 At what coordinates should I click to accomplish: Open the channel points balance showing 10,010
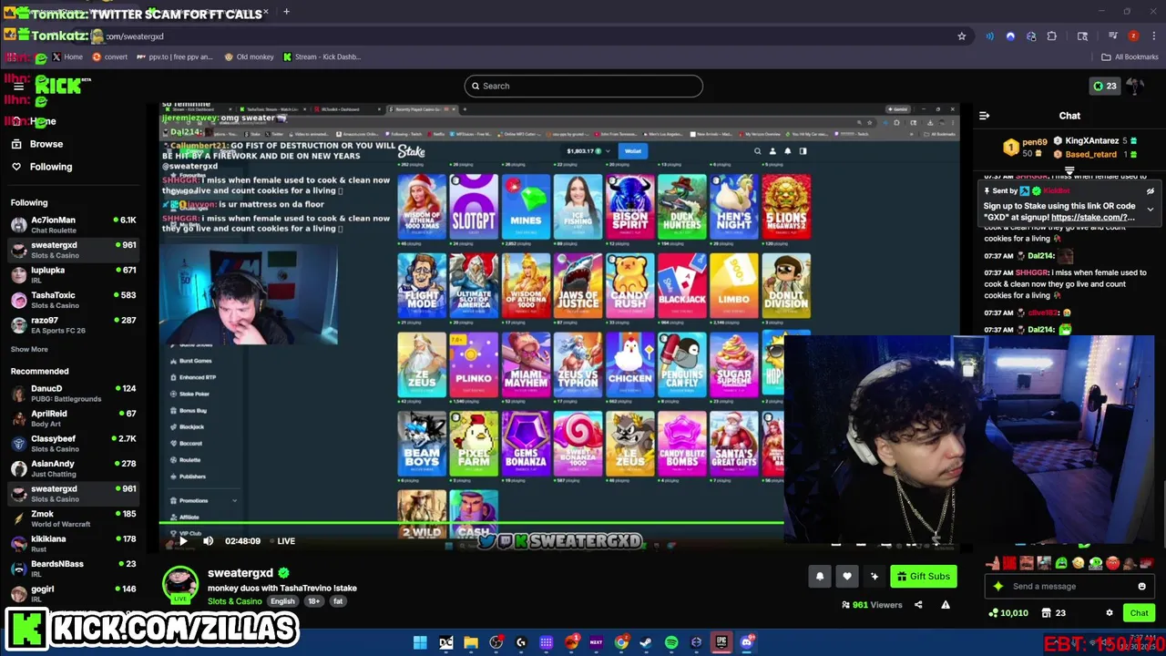pyautogui.click(x=1007, y=613)
